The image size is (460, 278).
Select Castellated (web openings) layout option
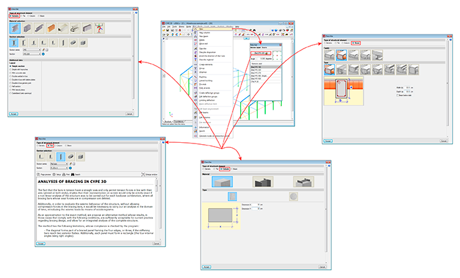click(x=20, y=93)
